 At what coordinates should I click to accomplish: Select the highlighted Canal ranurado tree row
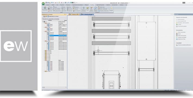(57, 36)
